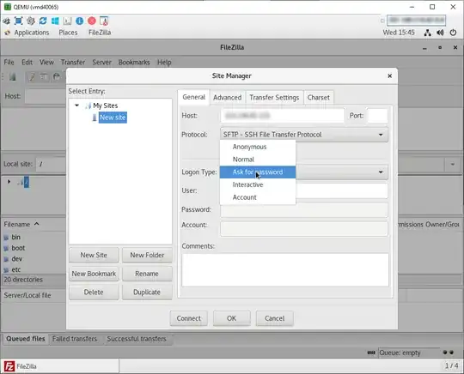Choose Anonymous logon type
464x374 pixels.
258,147
